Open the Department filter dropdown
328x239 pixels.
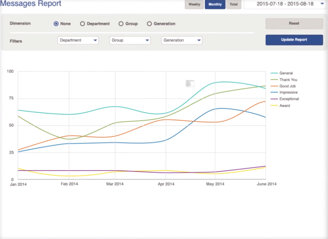(x=78, y=40)
